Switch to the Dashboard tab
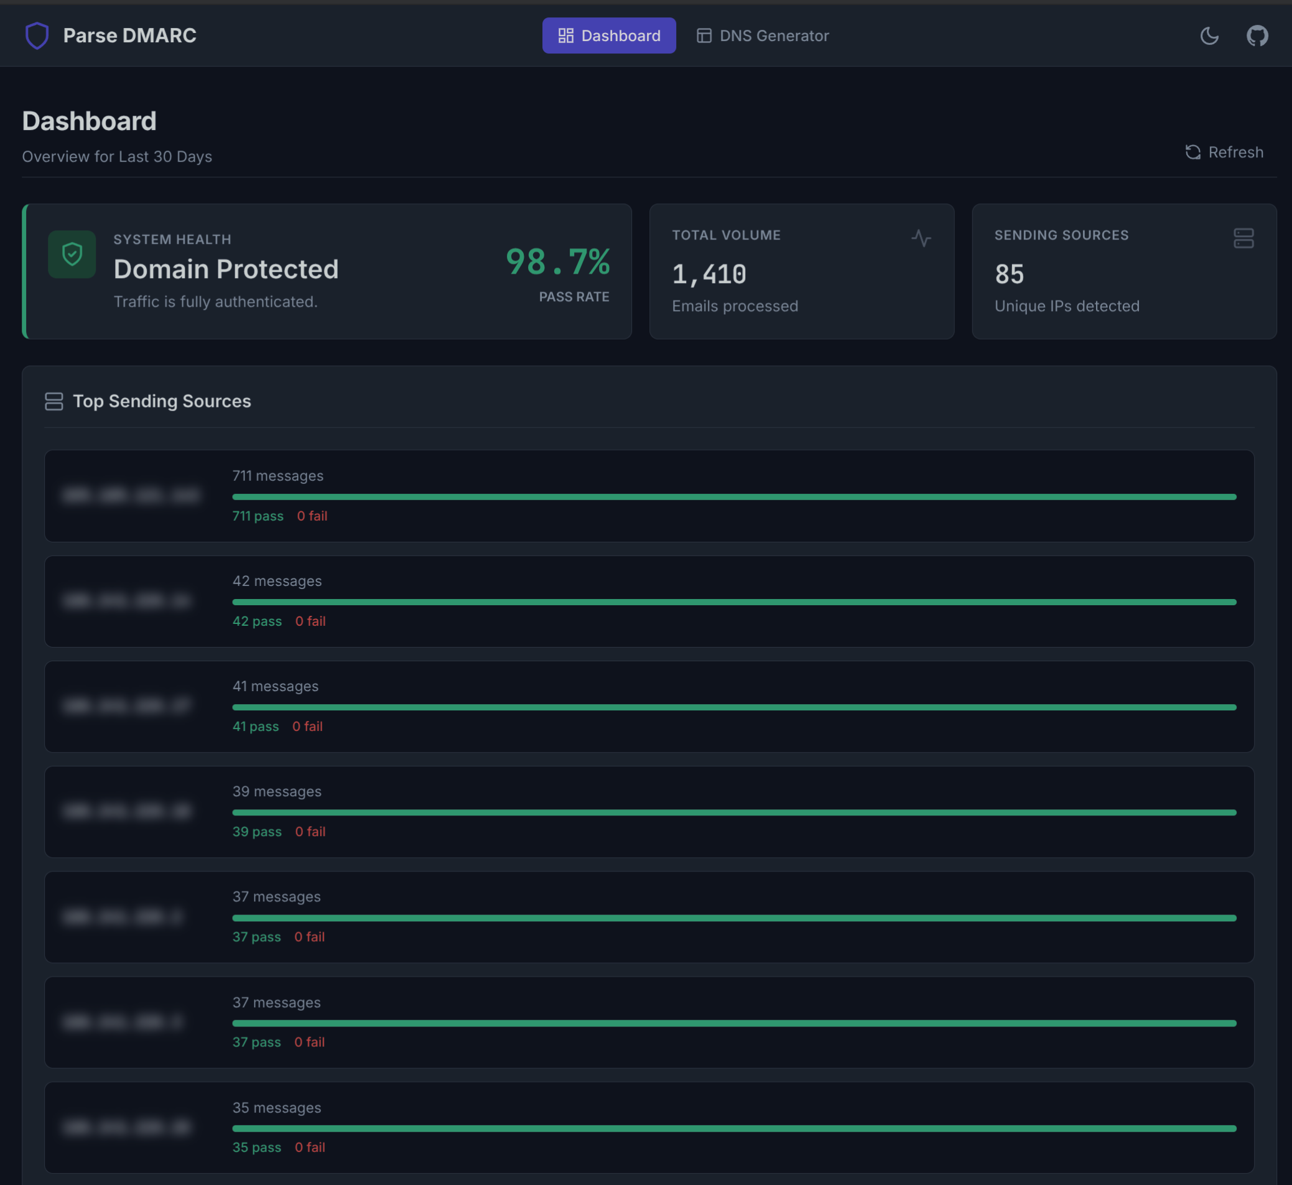The width and height of the screenshot is (1292, 1185). 608,35
